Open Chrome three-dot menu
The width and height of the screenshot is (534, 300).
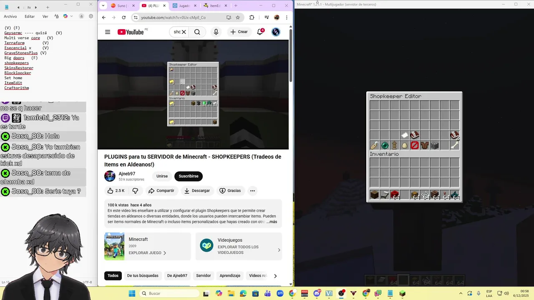click(287, 17)
